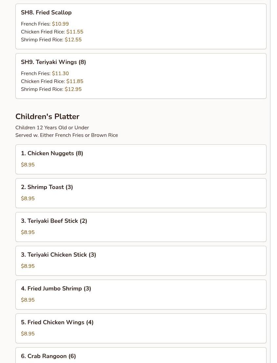Choose 3. Teriyaki Chicken Stick (3) item
277x363 pixels.
tap(141, 261)
